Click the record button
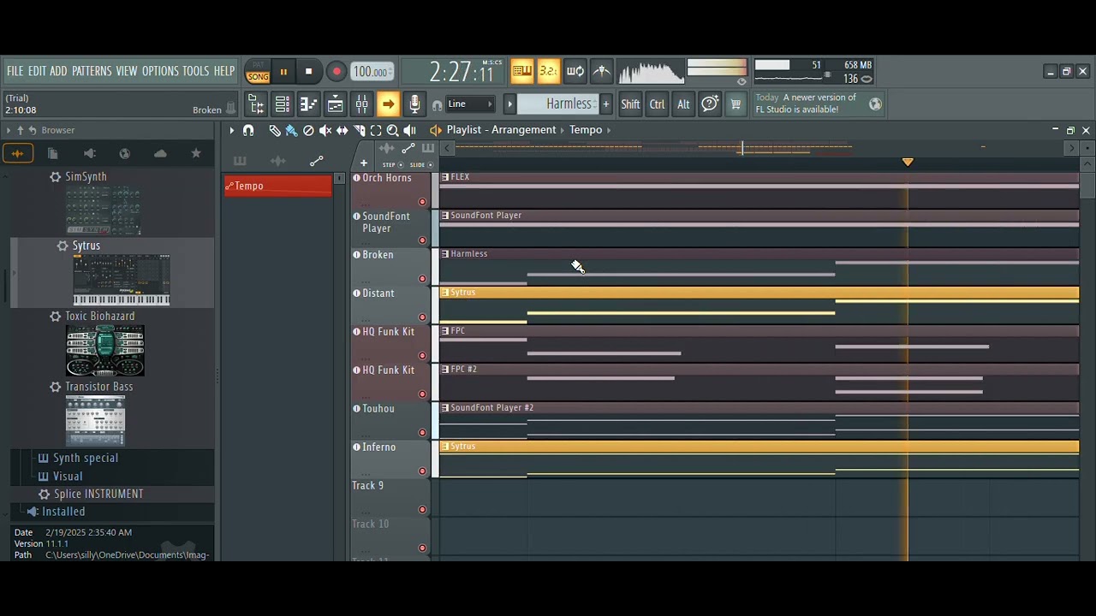Viewport: 1096px width, 616px height. coord(337,72)
